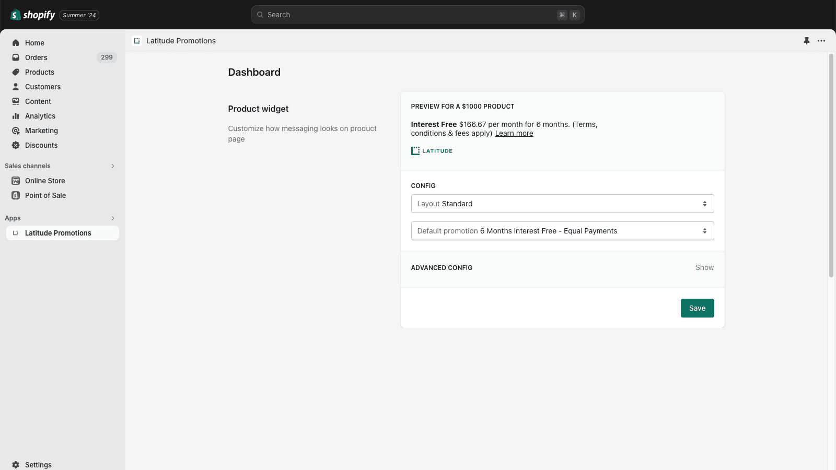Open Settings from the sidebar
The width and height of the screenshot is (836, 470).
click(38, 464)
